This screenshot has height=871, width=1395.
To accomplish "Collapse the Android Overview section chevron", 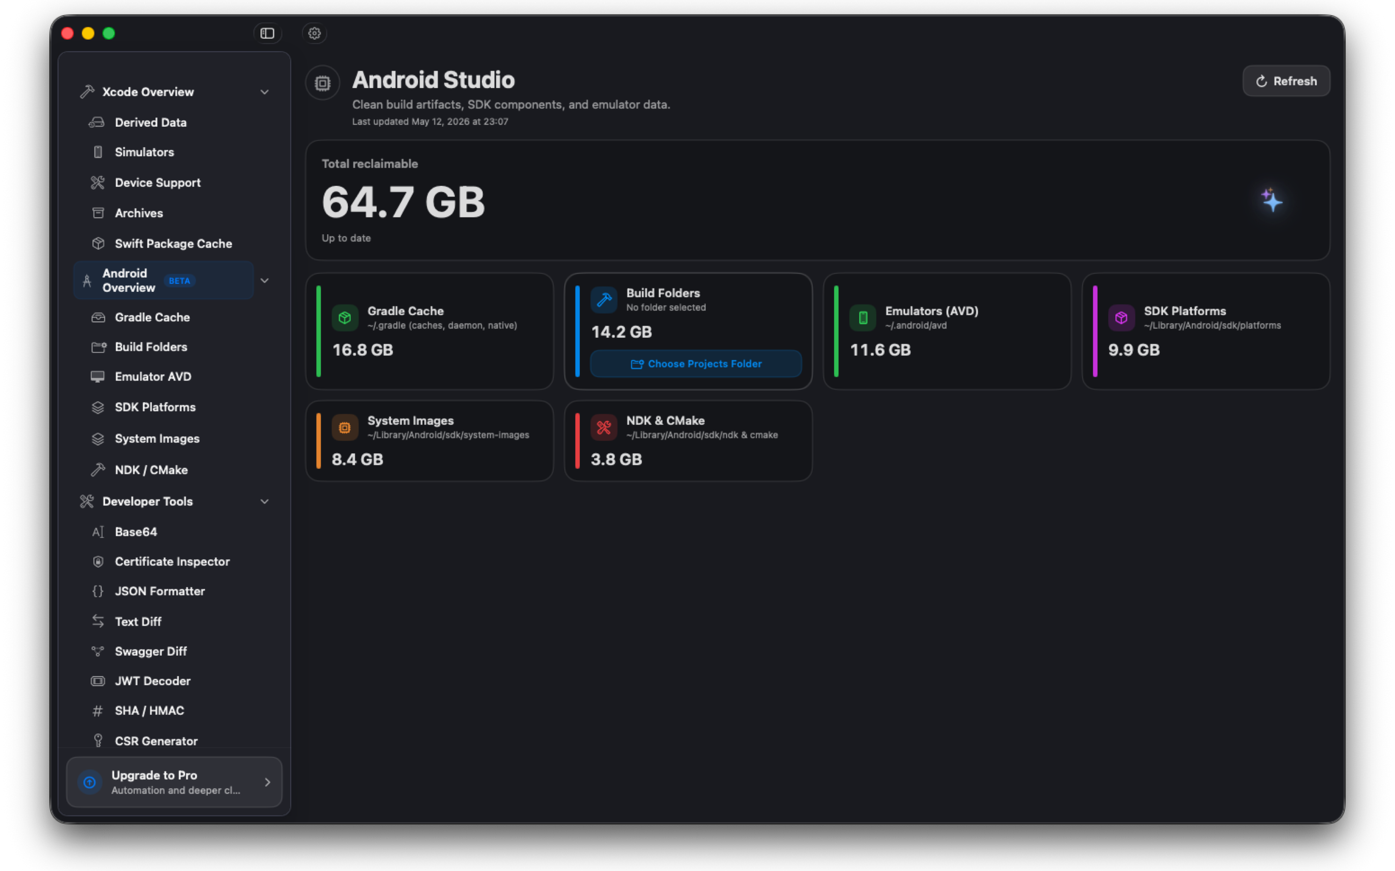I will click(x=264, y=281).
